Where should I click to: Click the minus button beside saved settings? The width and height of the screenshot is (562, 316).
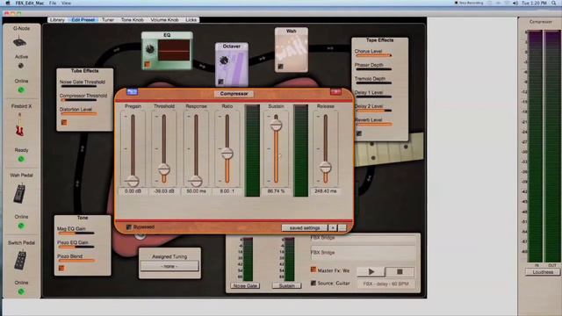342,228
